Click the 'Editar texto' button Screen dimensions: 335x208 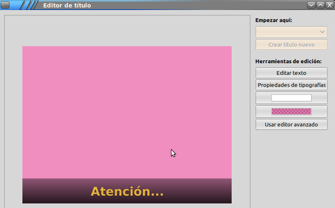pyautogui.click(x=291, y=73)
